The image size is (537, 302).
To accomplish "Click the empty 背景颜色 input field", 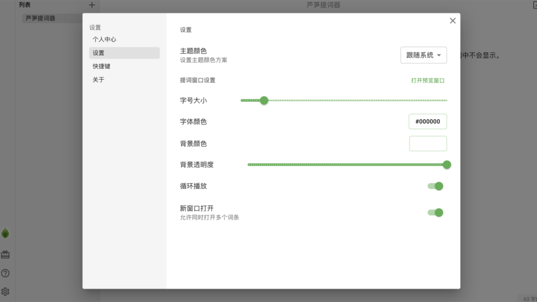I will pos(428,143).
